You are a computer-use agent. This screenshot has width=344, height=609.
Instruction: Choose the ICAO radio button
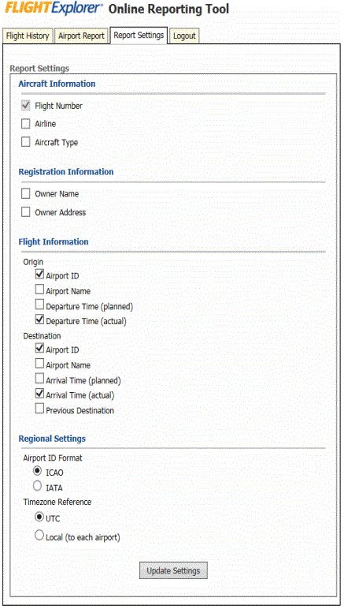click(38, 471)
